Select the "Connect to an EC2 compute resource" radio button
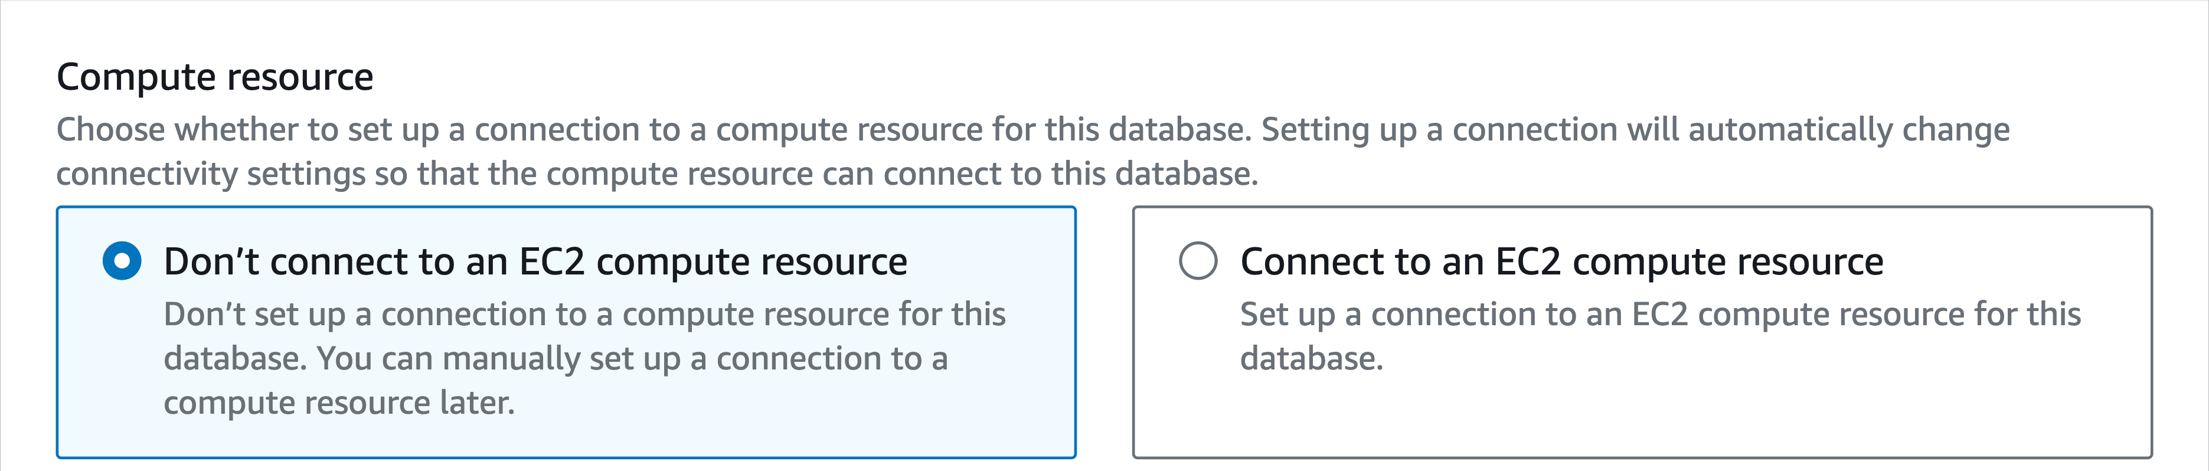 (1198, 261)
